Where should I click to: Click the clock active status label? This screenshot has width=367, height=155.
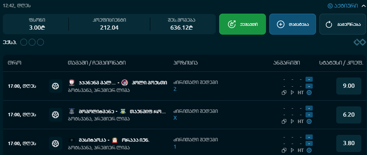[x=343, y=6]
